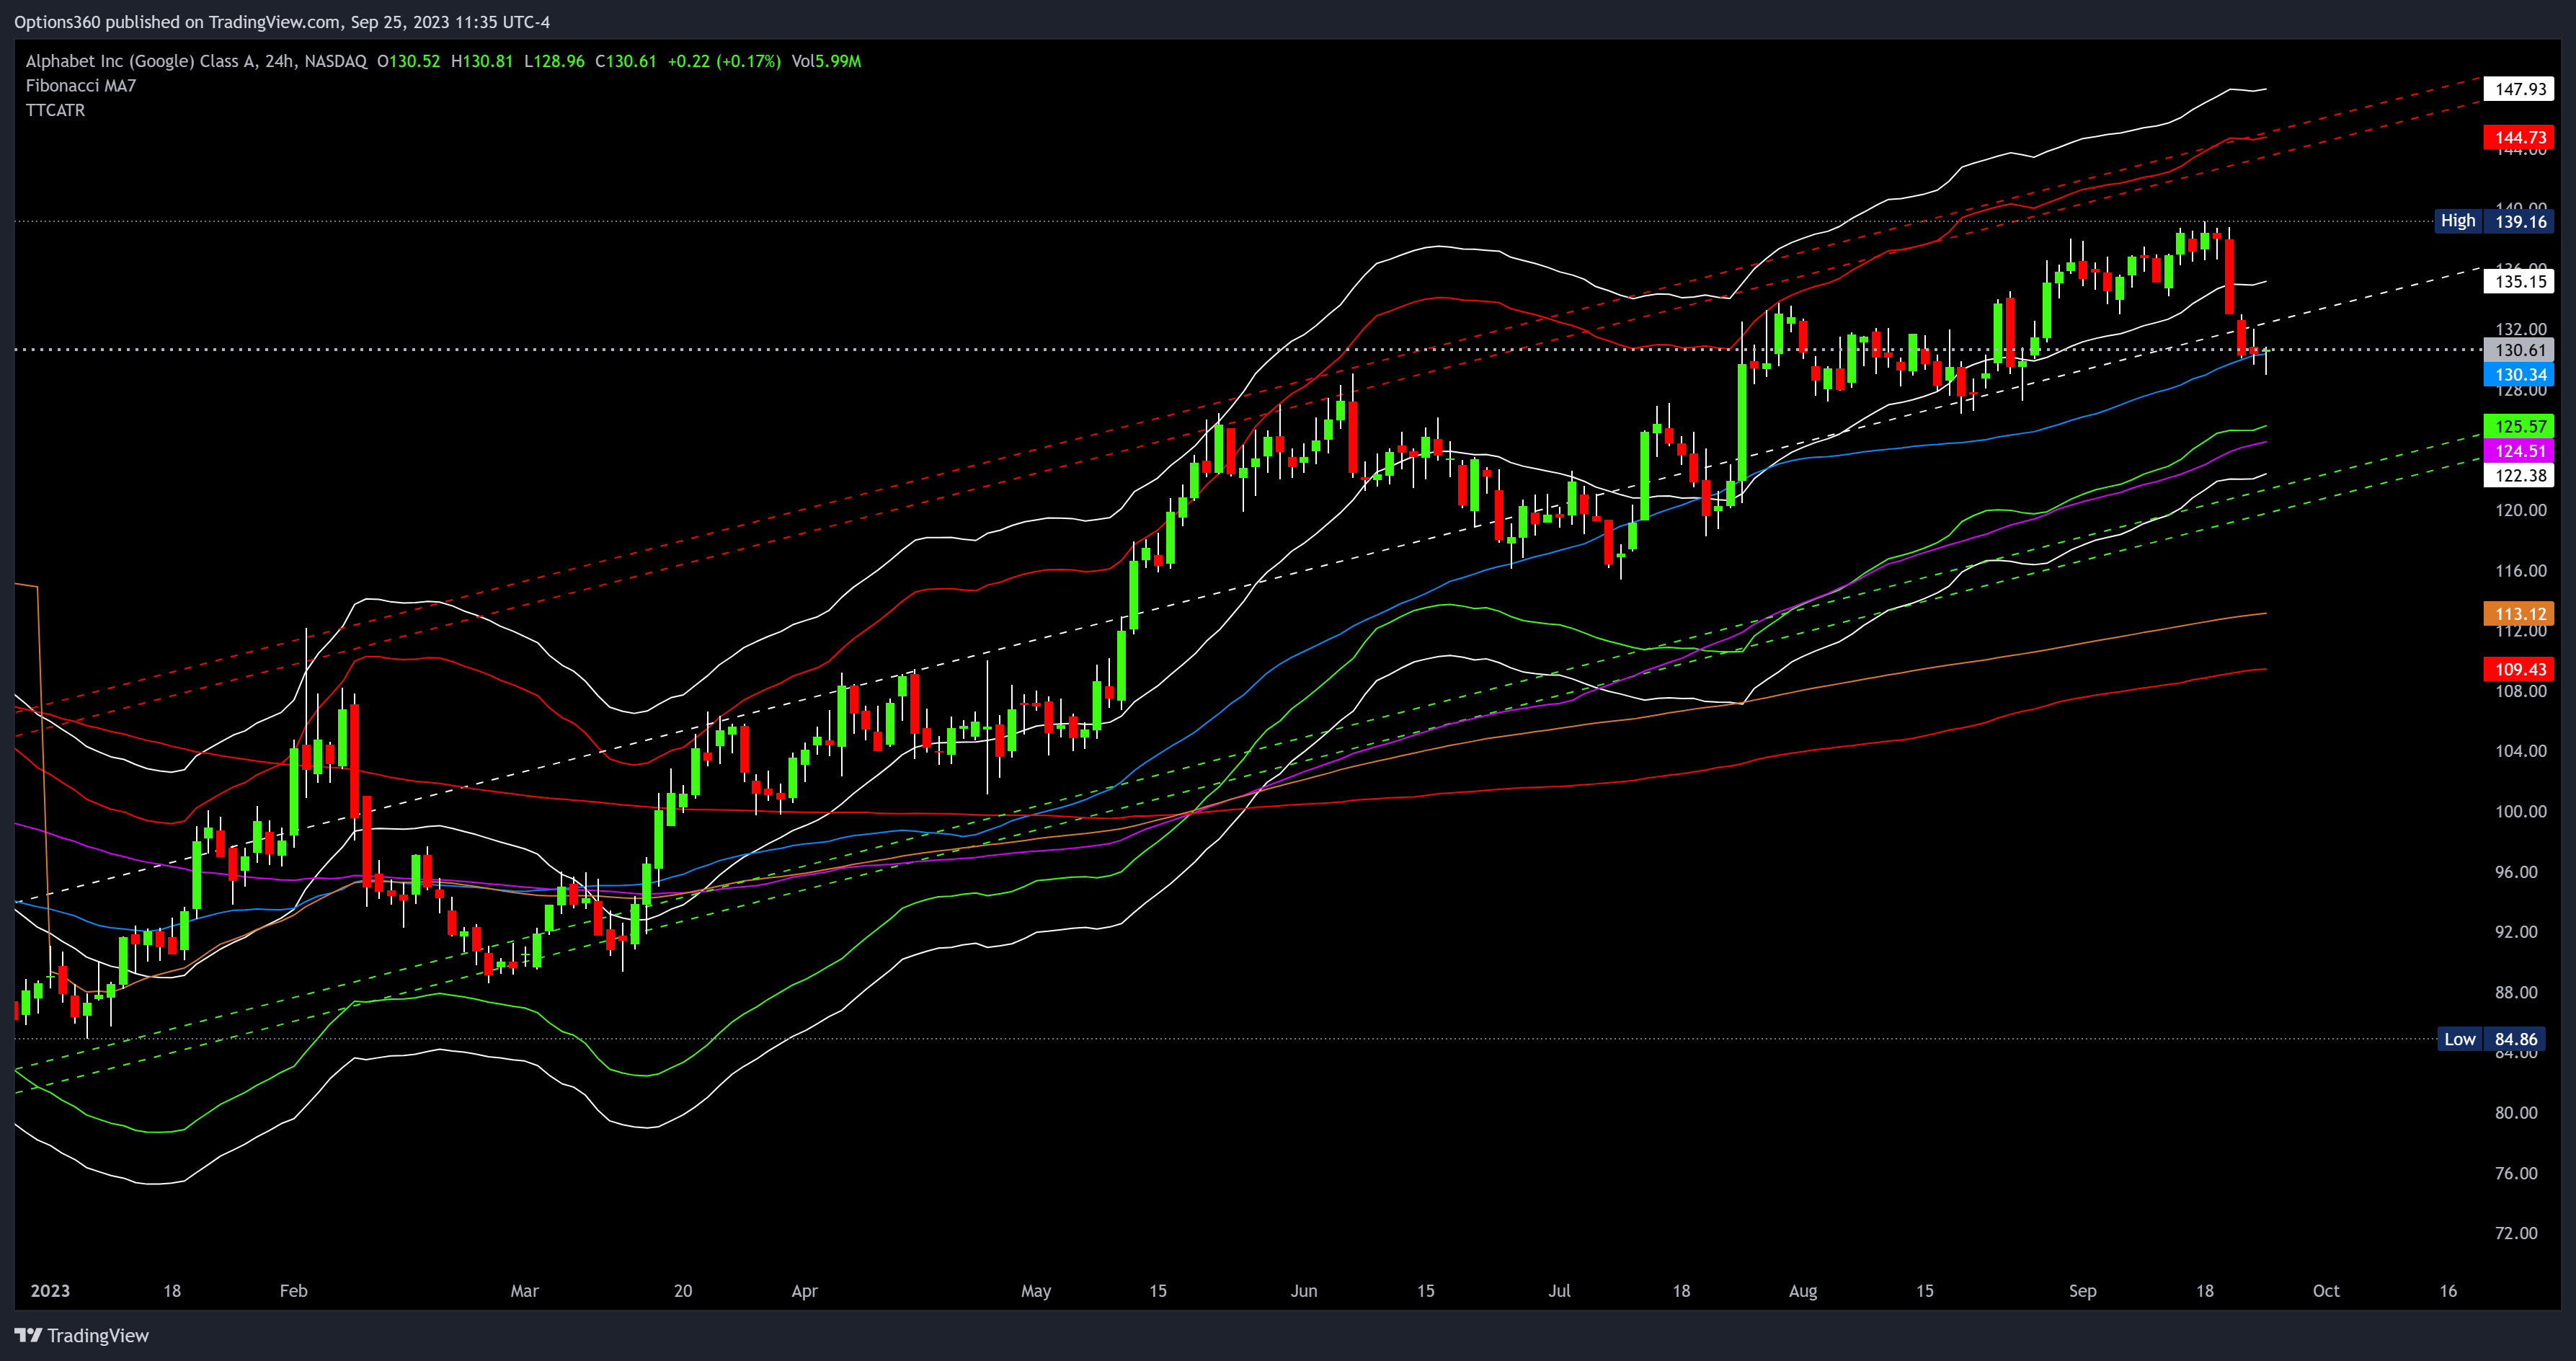The image size is (2576, 1361).
Task: Click the TradingView logo at bottom left
Action: coord(81,1335)
